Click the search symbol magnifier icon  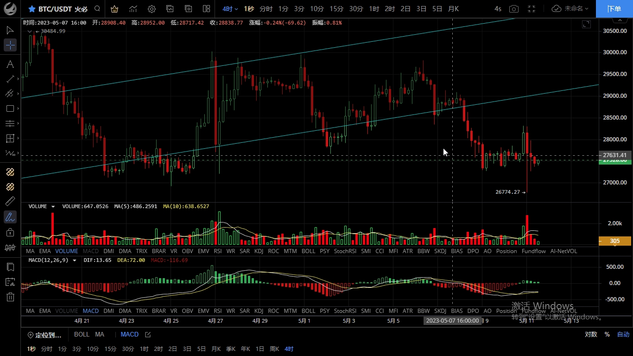click(97, 9)
